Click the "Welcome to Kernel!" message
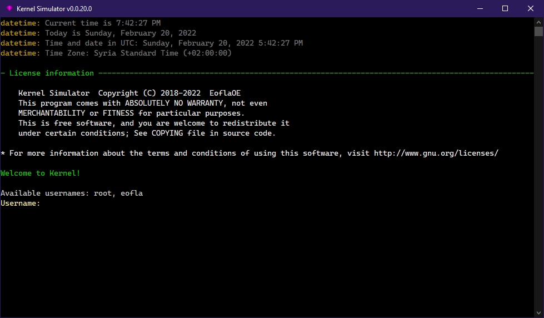The width and height of the screenshot is (544, 318). pos(41,173)
